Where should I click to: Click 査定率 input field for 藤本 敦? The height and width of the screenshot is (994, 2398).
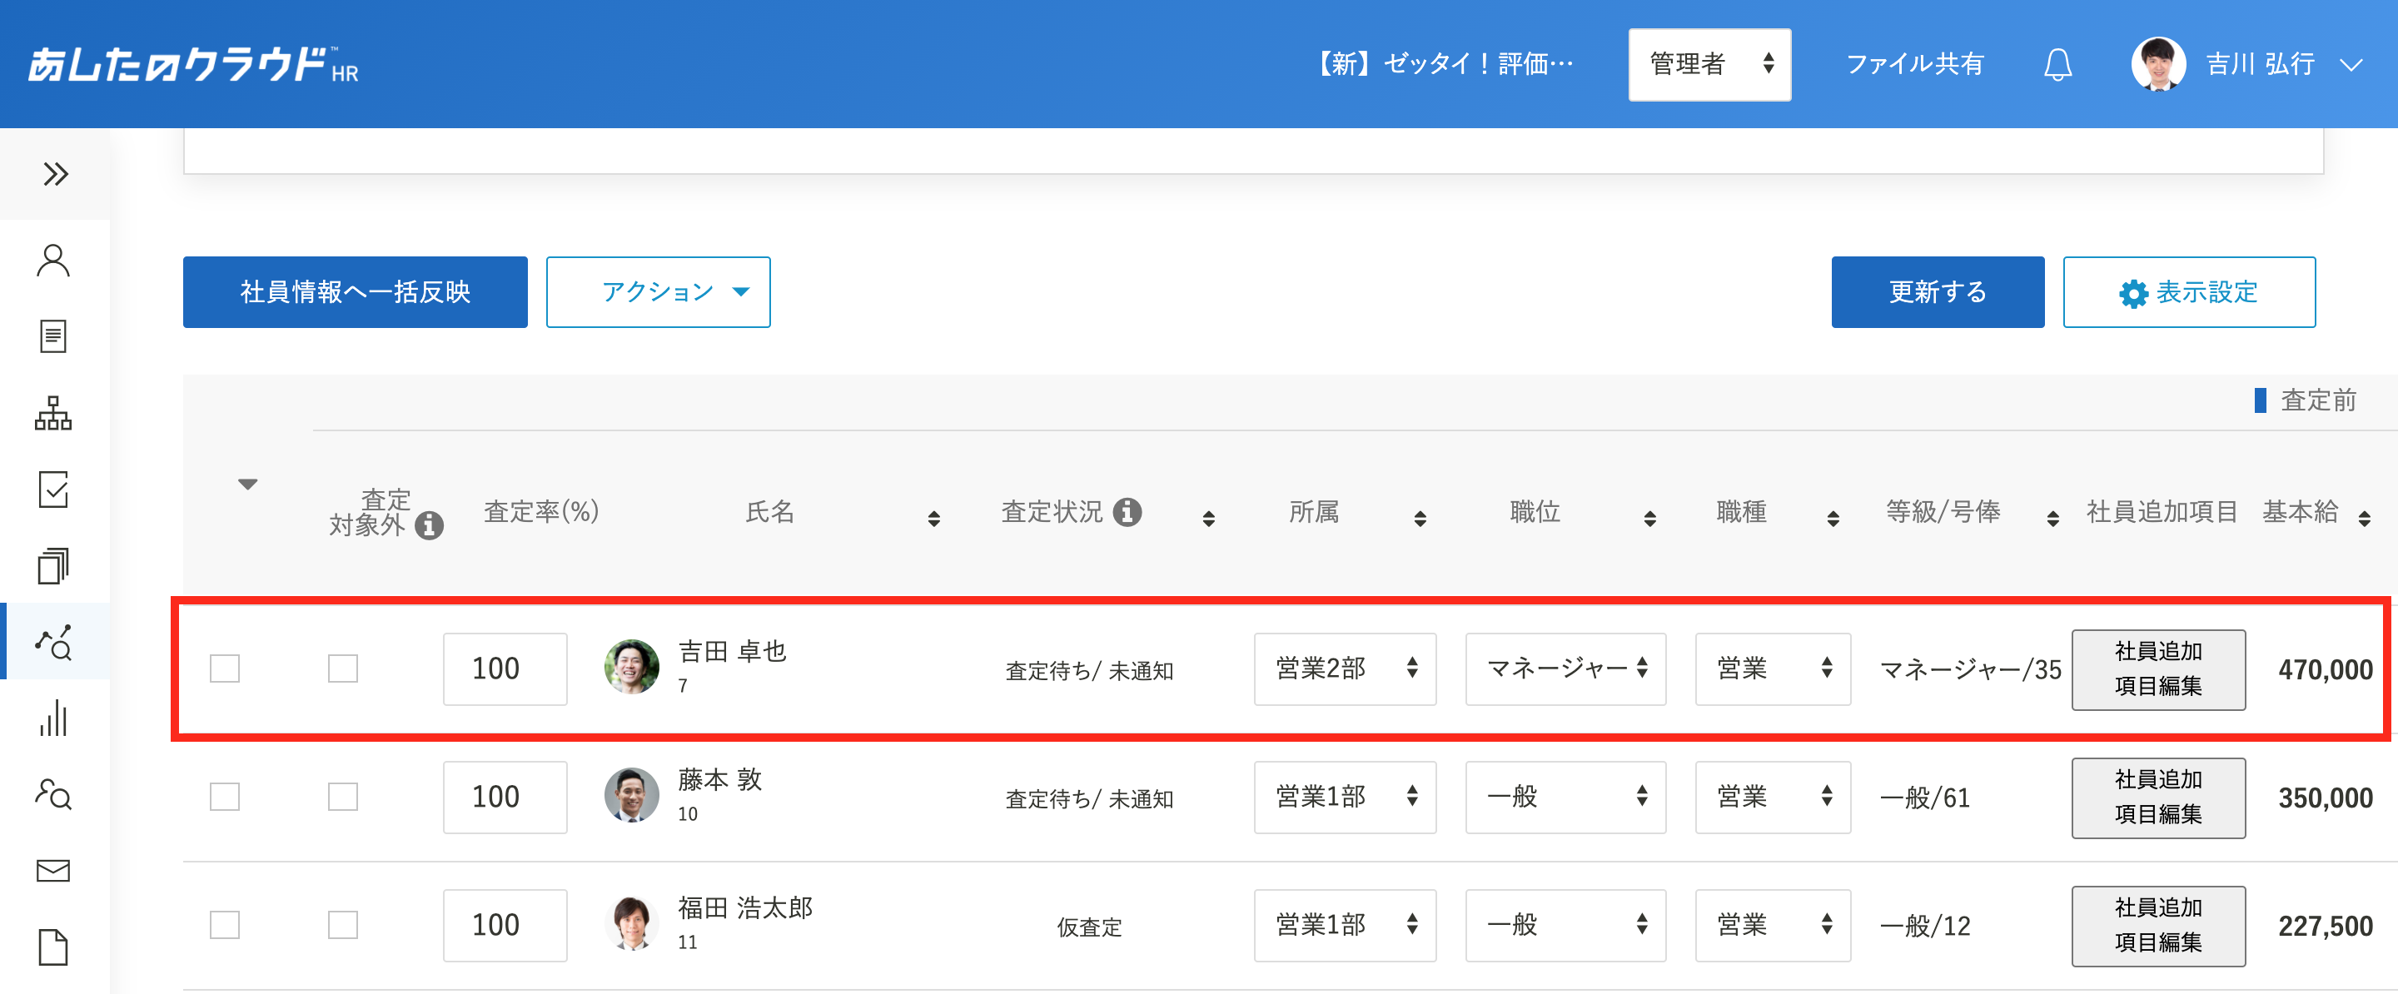pos(505,798)
